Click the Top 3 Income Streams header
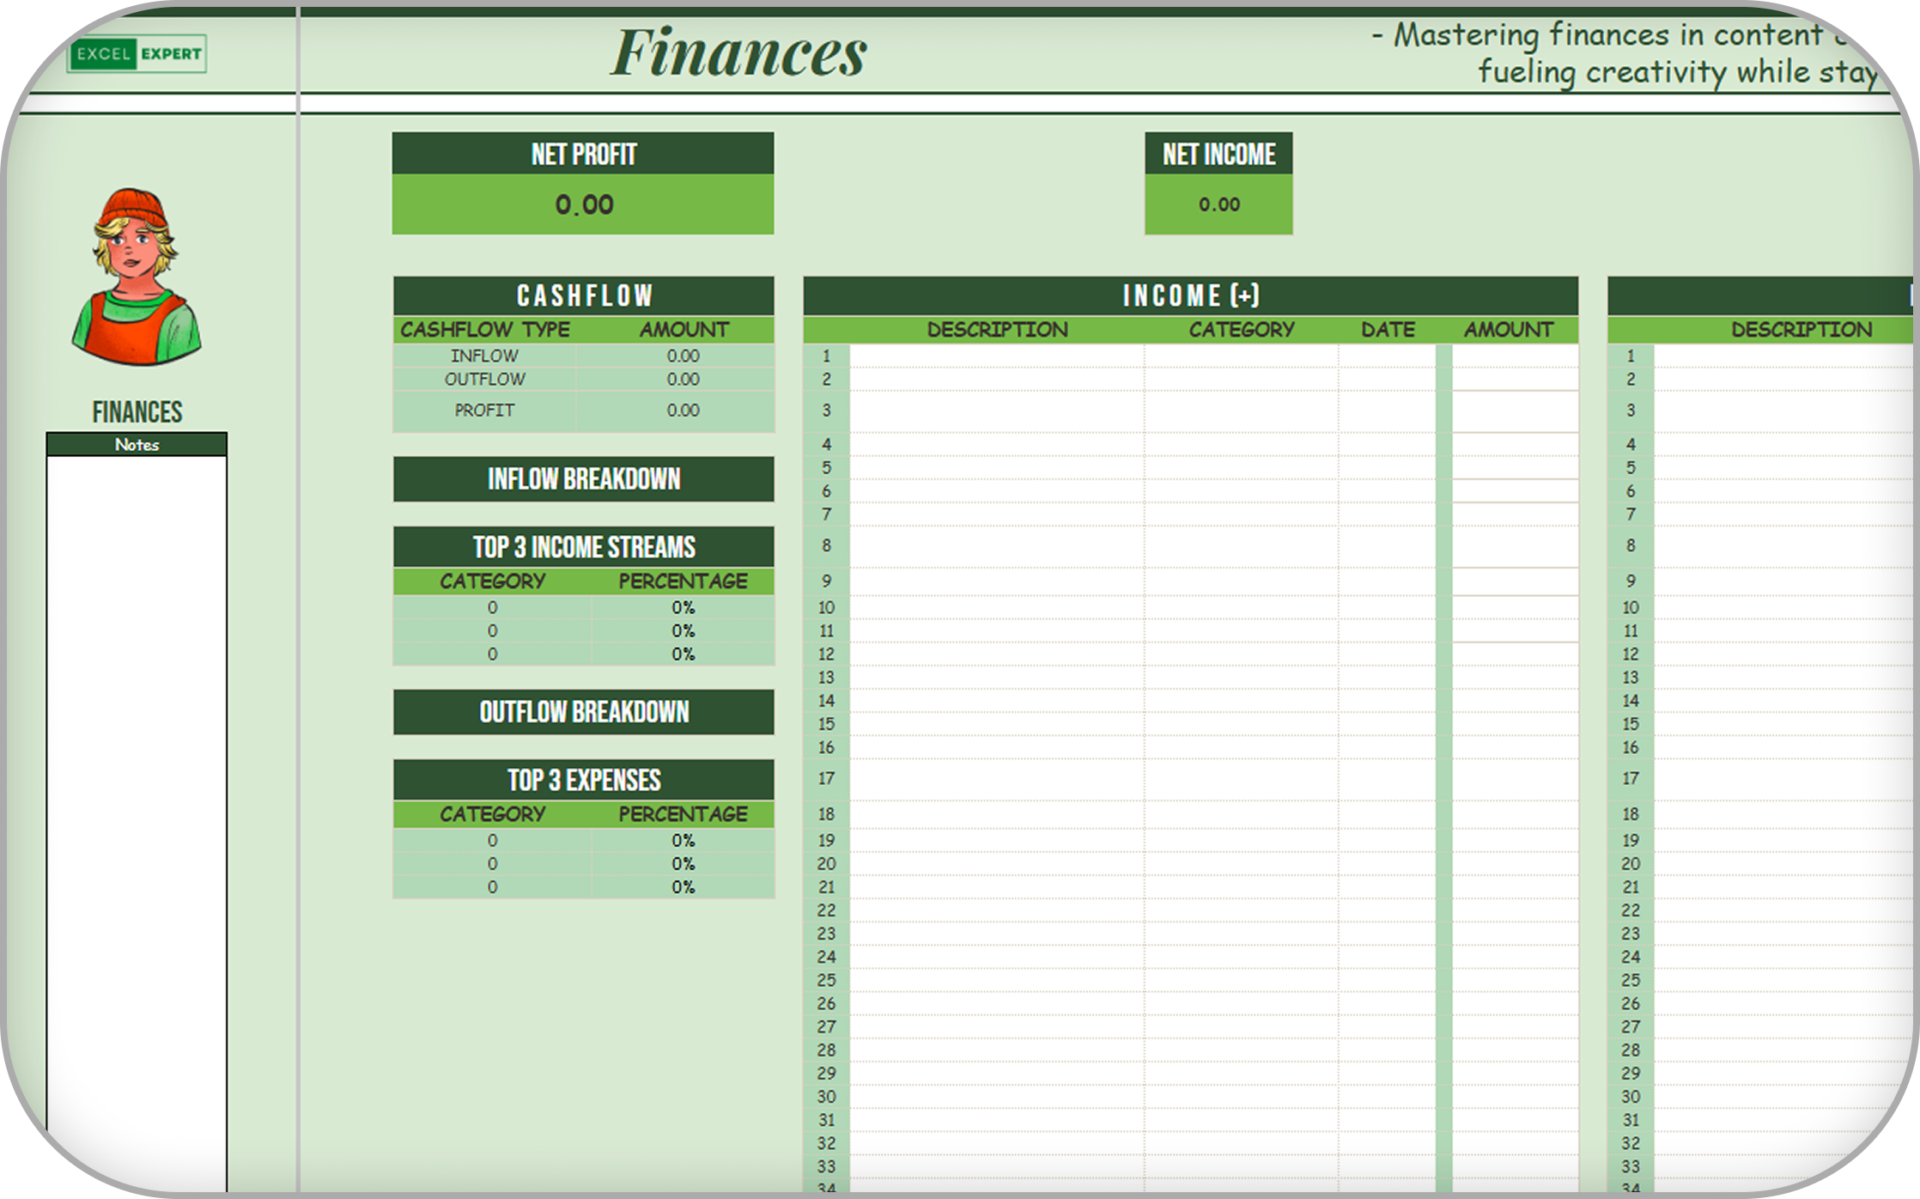This screenshot has height=1199, width=1920. click(583, 547)
